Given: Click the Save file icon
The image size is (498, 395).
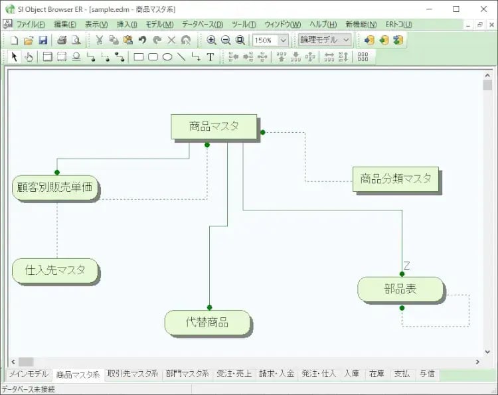Looking at the screenshot, I should click(x=43, y=40).
